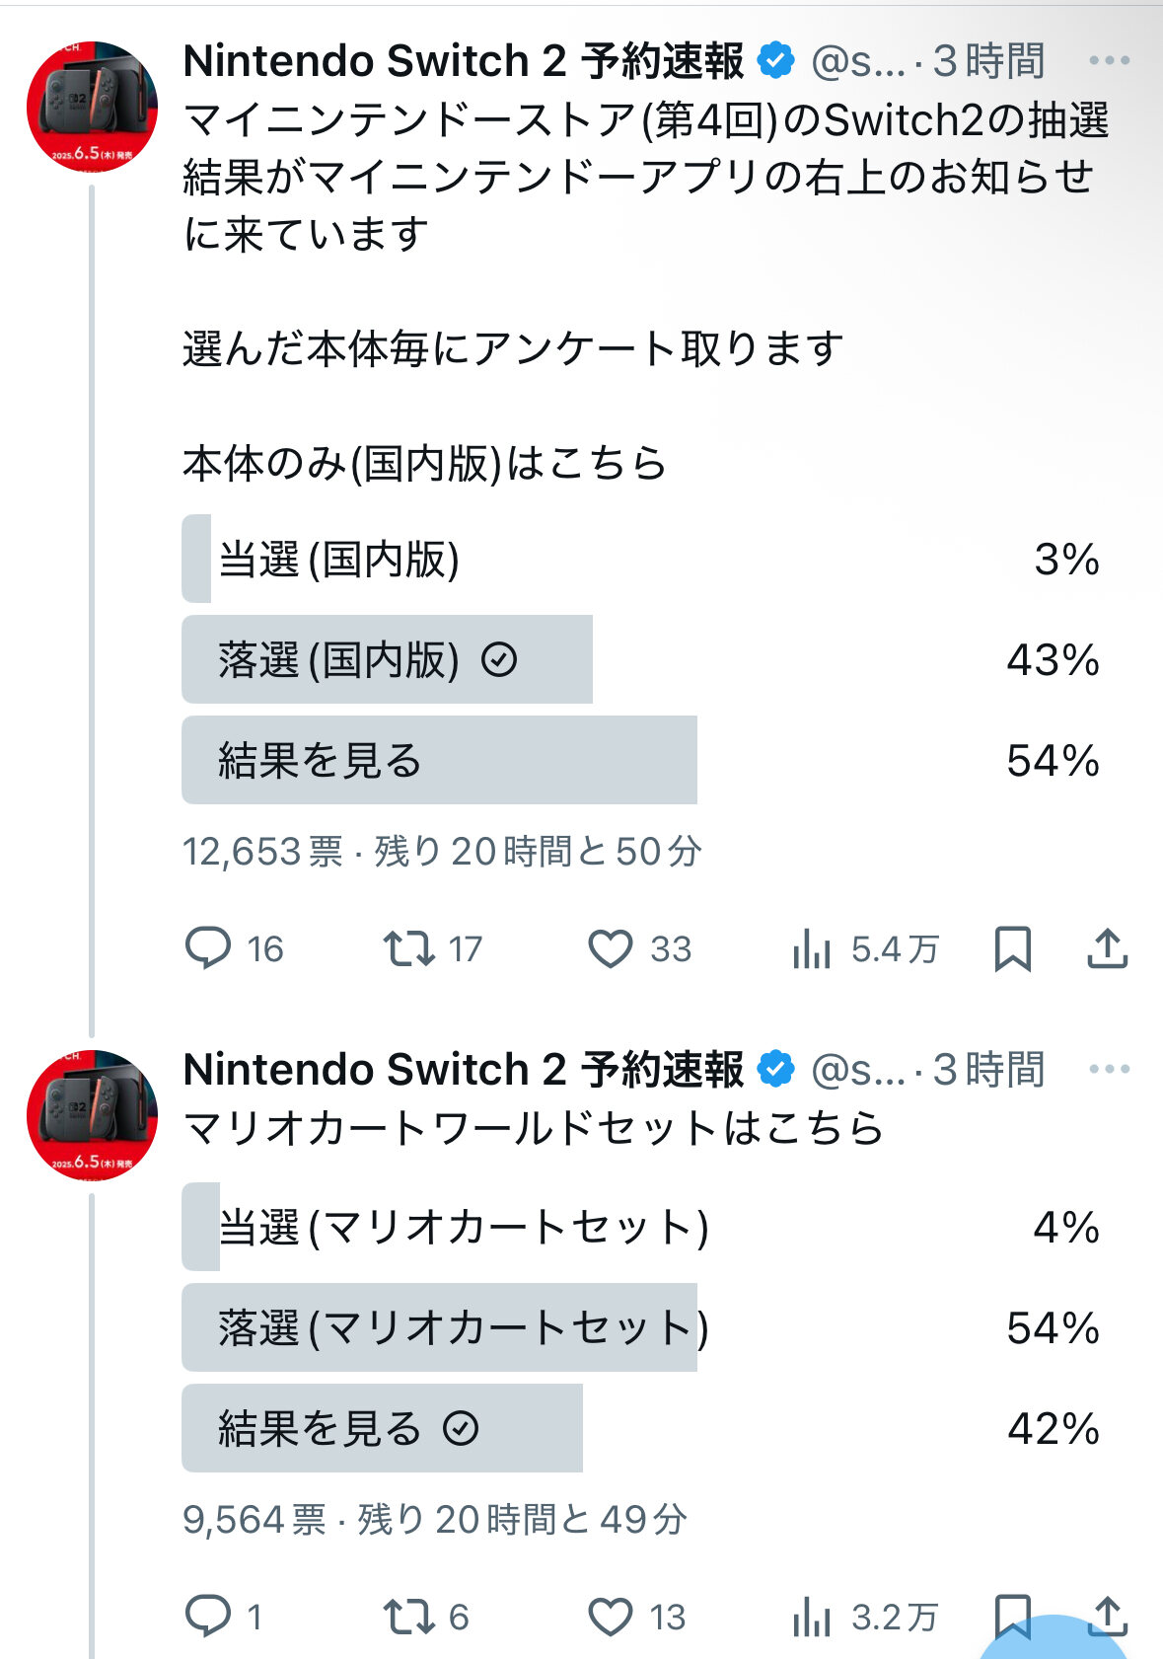
Task: Bookmark the first poll tweet
Action: [x=1013, y=948]
